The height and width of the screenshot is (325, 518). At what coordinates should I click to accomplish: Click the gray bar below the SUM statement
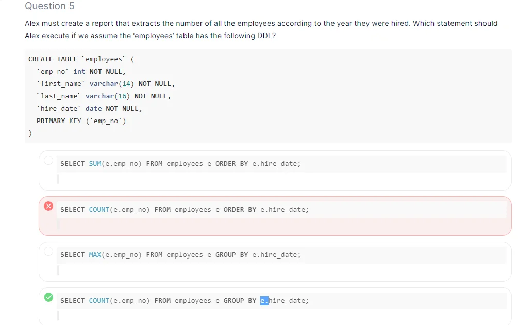coord(58,179)
